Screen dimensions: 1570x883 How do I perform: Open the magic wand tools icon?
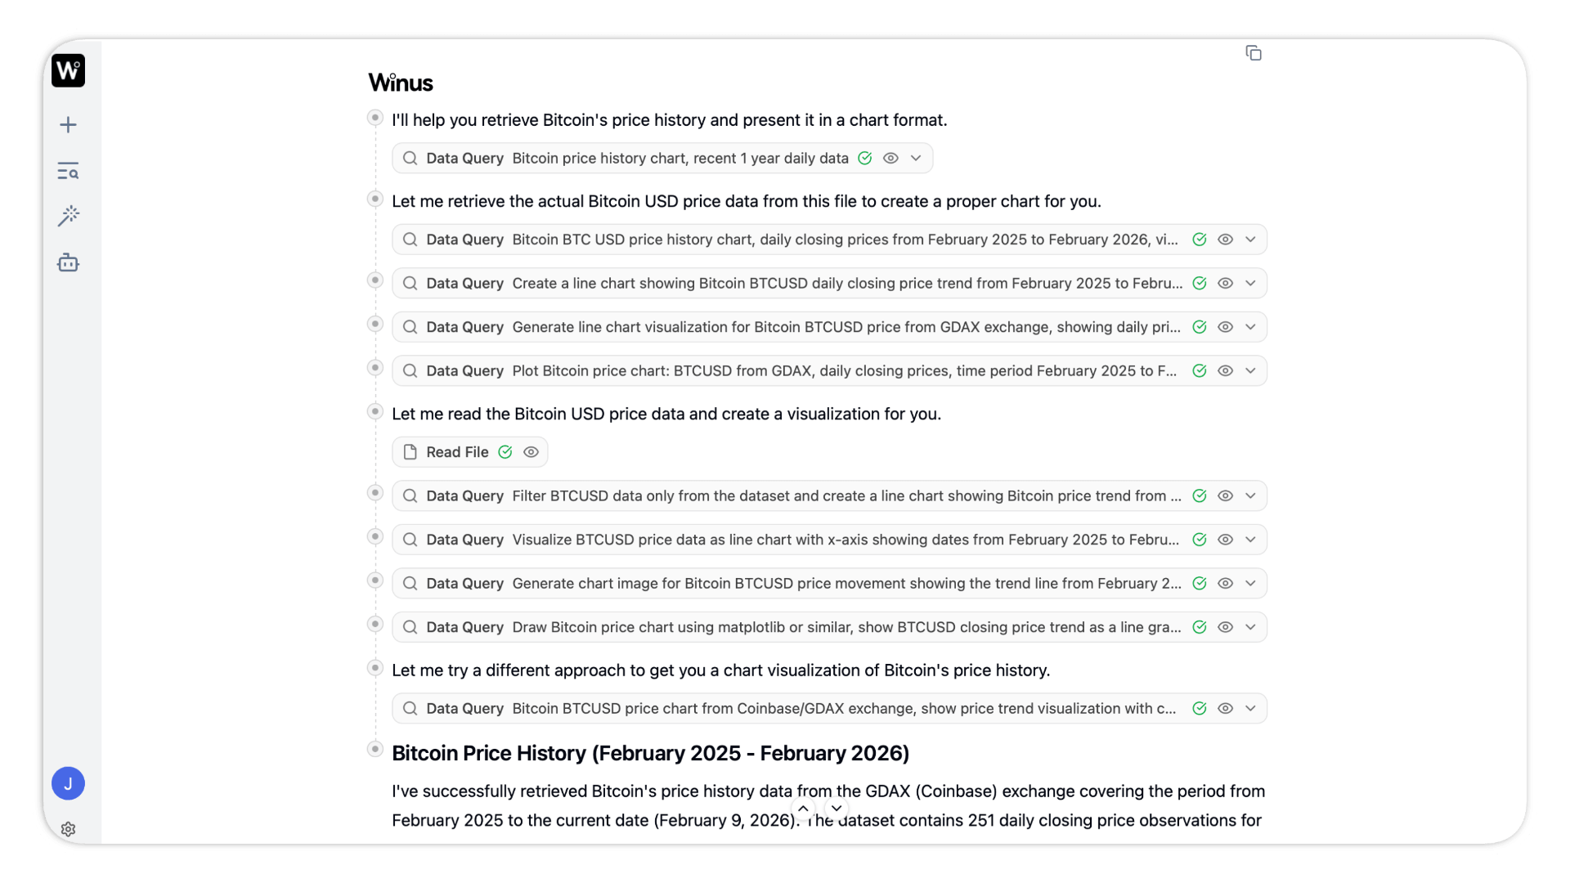68,216
